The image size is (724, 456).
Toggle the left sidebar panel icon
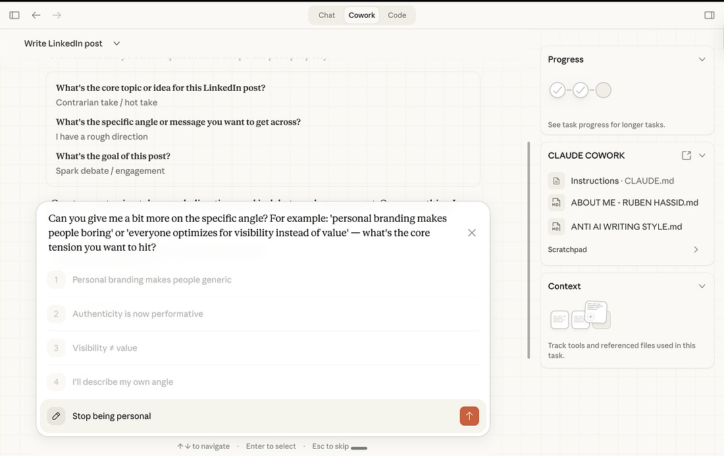point(14,15)
